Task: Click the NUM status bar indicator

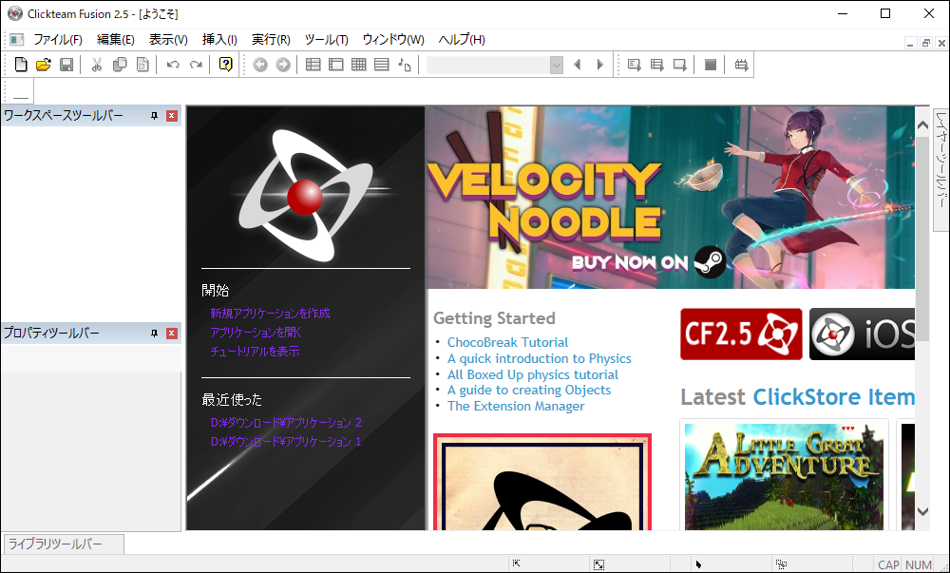Action: [x=918, y=564]
